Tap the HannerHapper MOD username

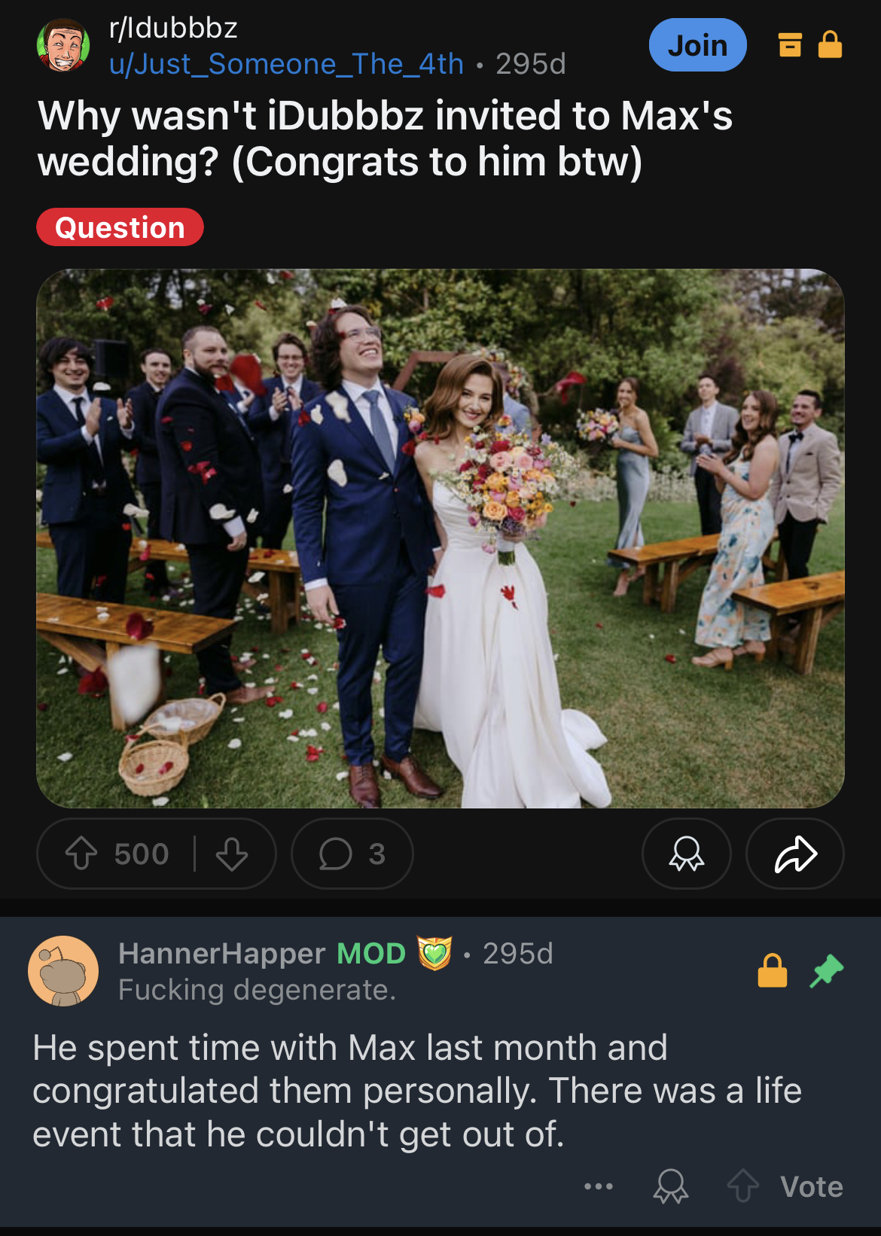coord(261,953)
